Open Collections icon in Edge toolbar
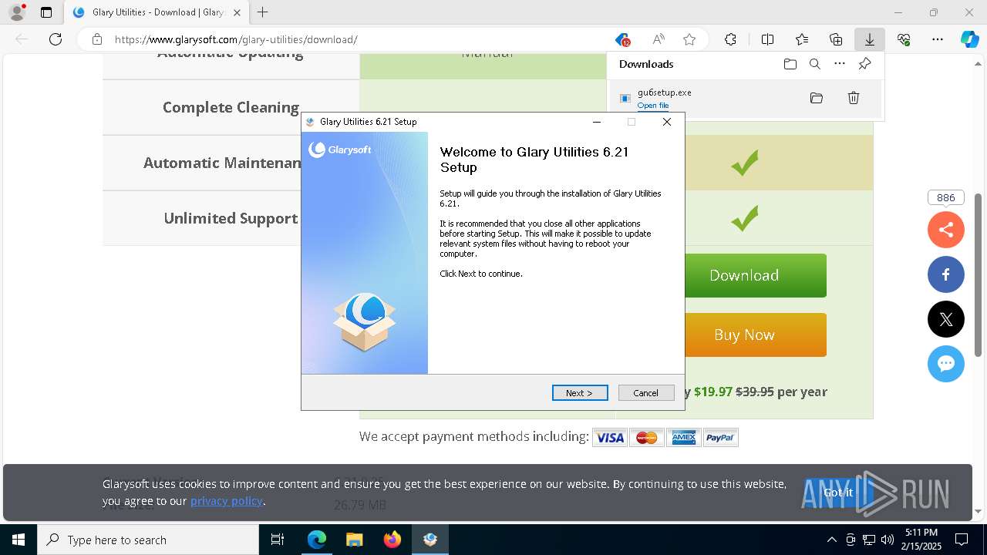987x555 pixels. point(836,39)
